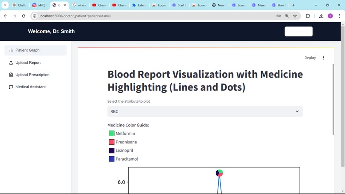This screenshot has height=194, width=345.
Task: Expand the RBC attribute dropdown
Action: (x=205, y=111)
